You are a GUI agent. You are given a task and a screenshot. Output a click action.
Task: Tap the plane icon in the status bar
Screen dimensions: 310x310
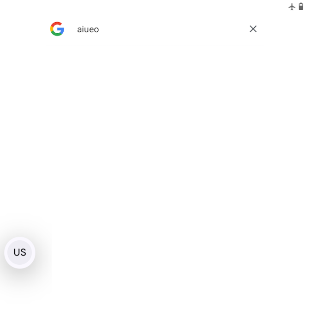[292, 7]
